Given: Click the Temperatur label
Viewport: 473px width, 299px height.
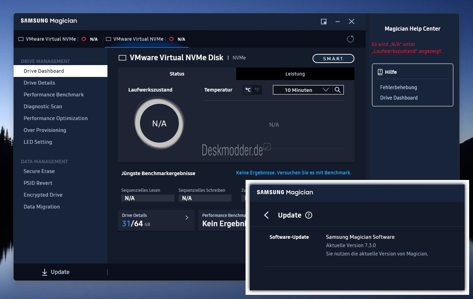Looking at the screenshot, I should pyautogui.click(x=218, y=90).
